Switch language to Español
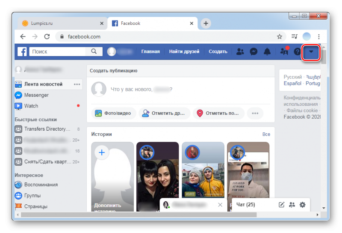 click(292, 84)
